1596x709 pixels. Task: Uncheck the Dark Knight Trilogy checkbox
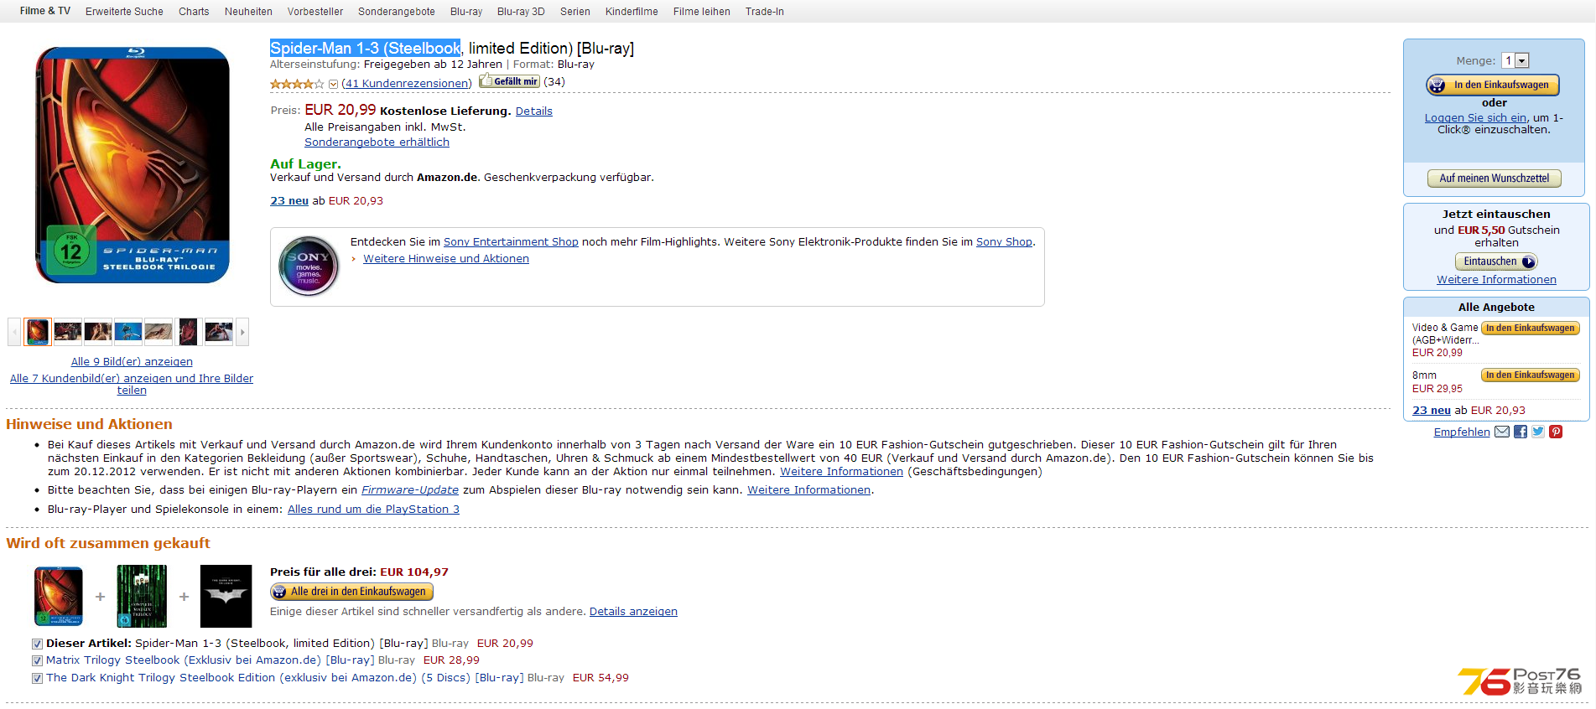tap(37, 679)
